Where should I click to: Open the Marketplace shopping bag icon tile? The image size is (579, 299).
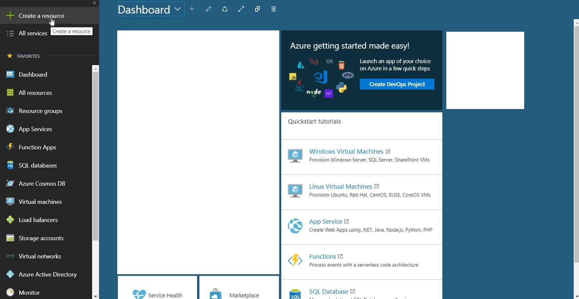click(216, 294)
